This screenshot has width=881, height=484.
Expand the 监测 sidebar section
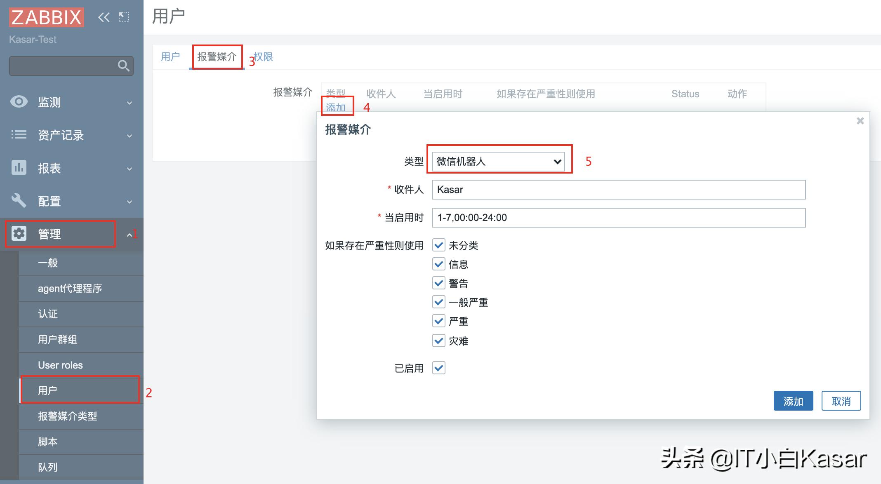[x=129, y=102]
